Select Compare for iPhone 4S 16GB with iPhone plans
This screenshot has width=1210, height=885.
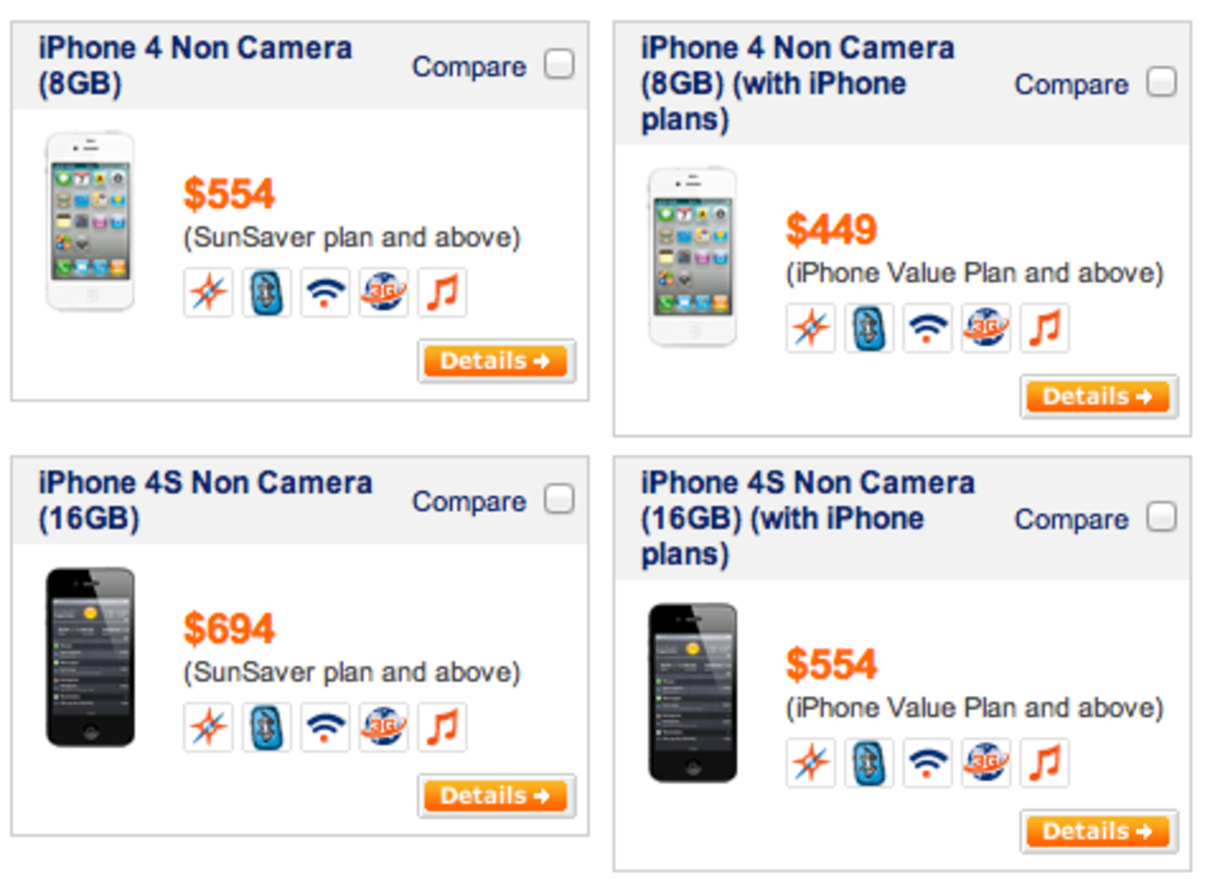pos(1161,518)
